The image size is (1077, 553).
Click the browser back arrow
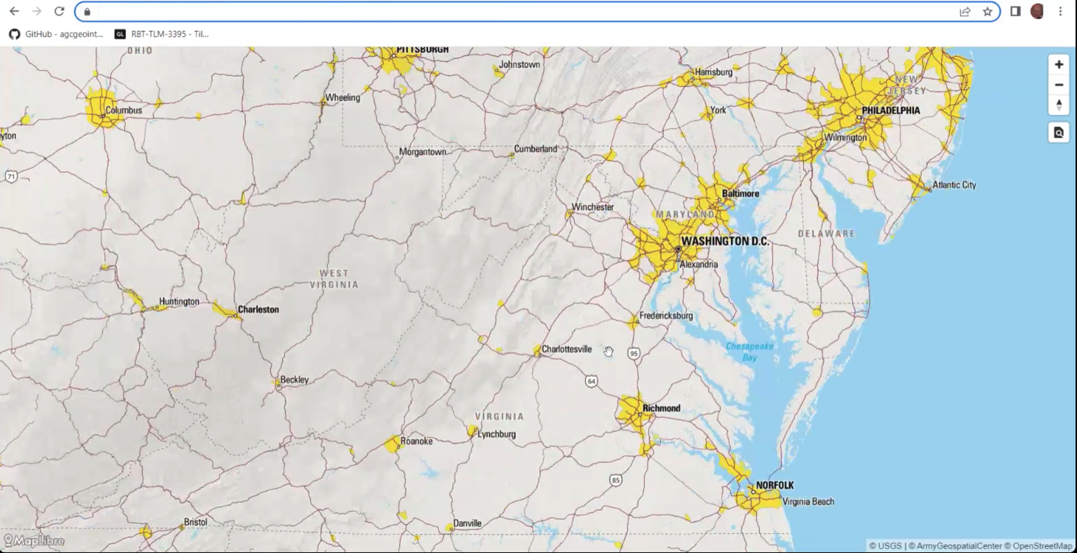pyautogui.click(x=14, y=11)
